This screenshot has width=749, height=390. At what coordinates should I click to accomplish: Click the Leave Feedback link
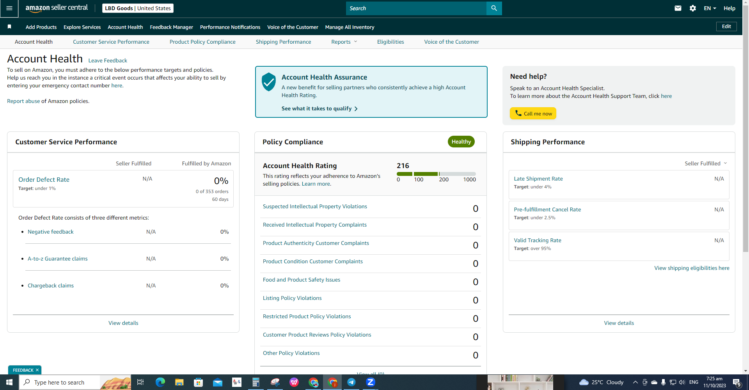[x=108, y=60]
